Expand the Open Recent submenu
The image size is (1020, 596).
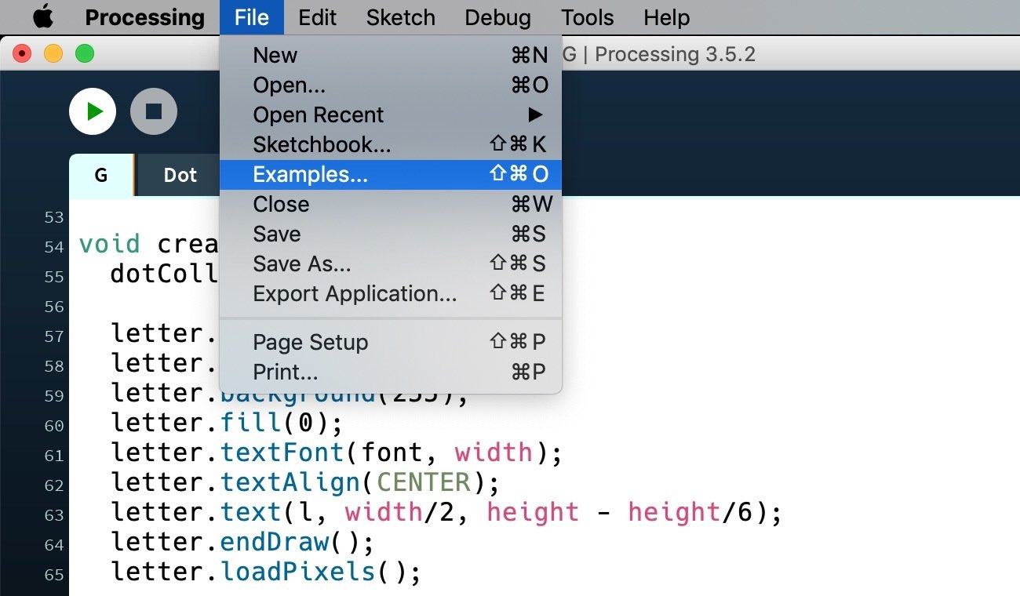pyautogui.click(x=391, y=115)
